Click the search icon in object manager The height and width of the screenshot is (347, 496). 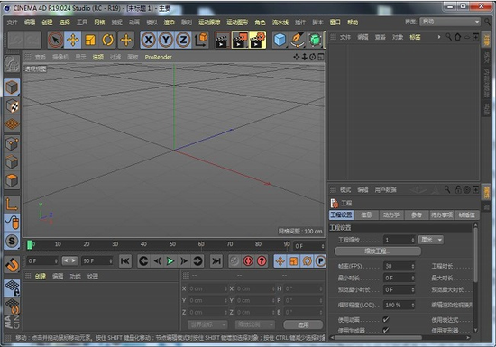448,37
